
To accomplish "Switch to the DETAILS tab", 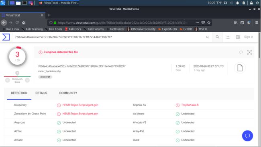I will coord(41,93).
